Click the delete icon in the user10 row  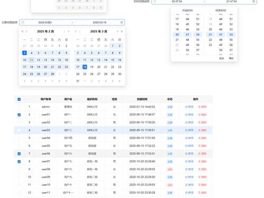(x=199, y=185)
